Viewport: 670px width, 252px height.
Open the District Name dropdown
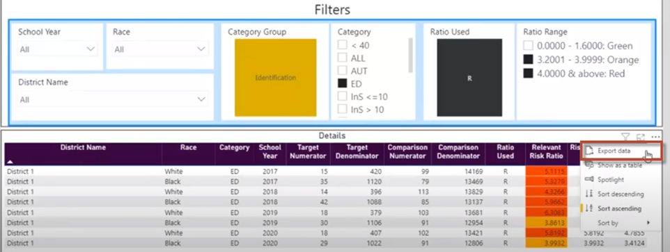(113, 99)
